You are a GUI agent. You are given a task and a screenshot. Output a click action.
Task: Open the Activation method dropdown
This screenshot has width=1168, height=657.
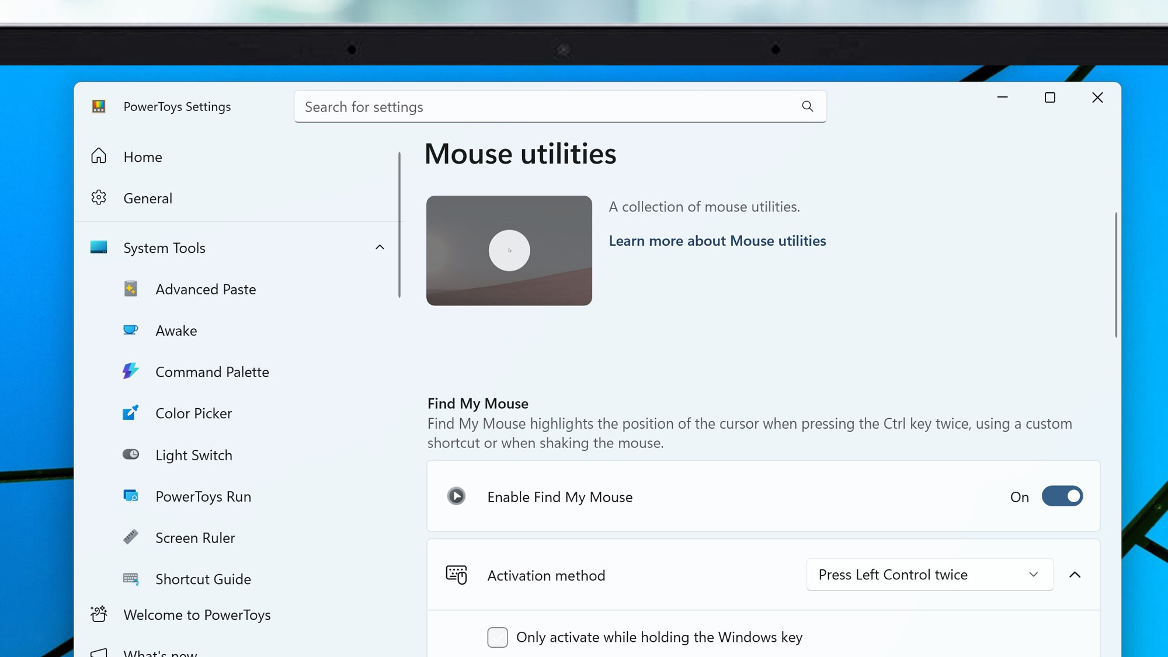pyautogui.click(x=929, y=575)
